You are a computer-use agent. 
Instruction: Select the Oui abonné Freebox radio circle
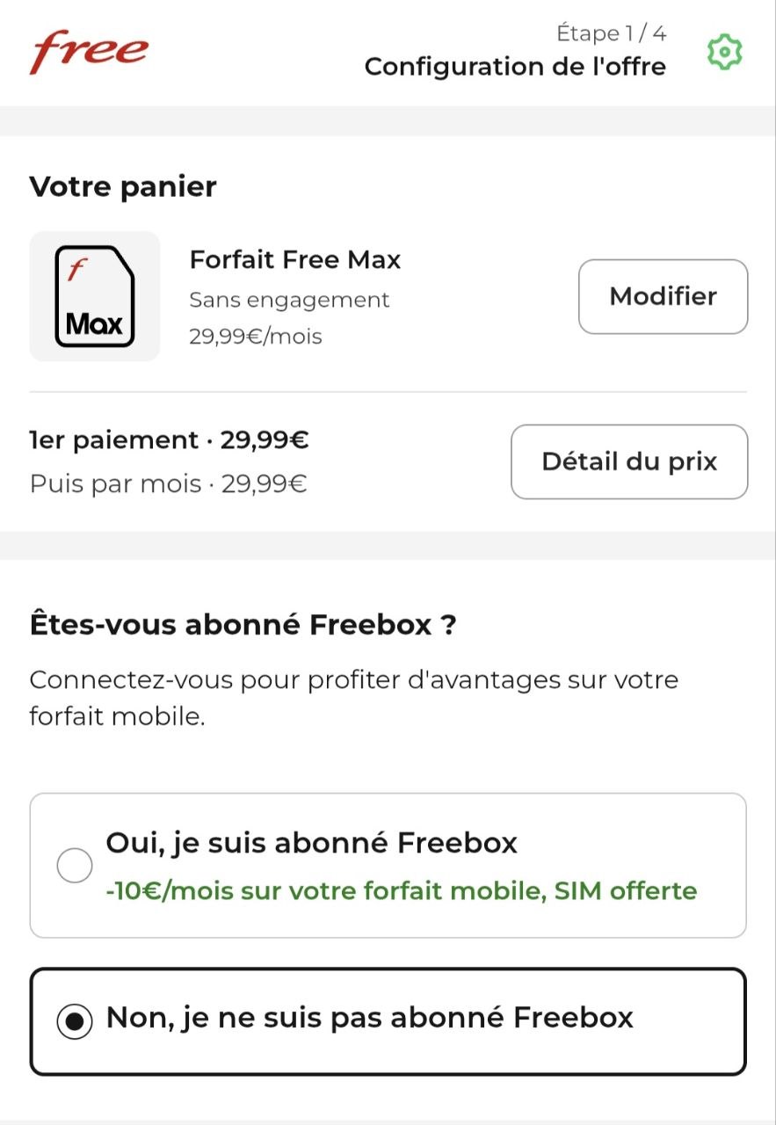pyautogui.click(x=75, y=866)
